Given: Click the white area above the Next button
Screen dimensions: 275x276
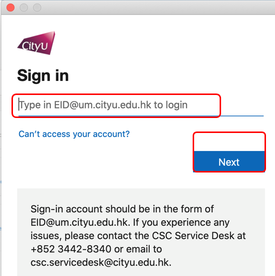Looking at the screenshot, I should [x=229, y=142].
